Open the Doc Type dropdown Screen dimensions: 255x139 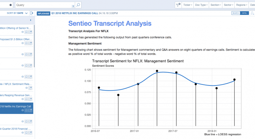[201, 5]
